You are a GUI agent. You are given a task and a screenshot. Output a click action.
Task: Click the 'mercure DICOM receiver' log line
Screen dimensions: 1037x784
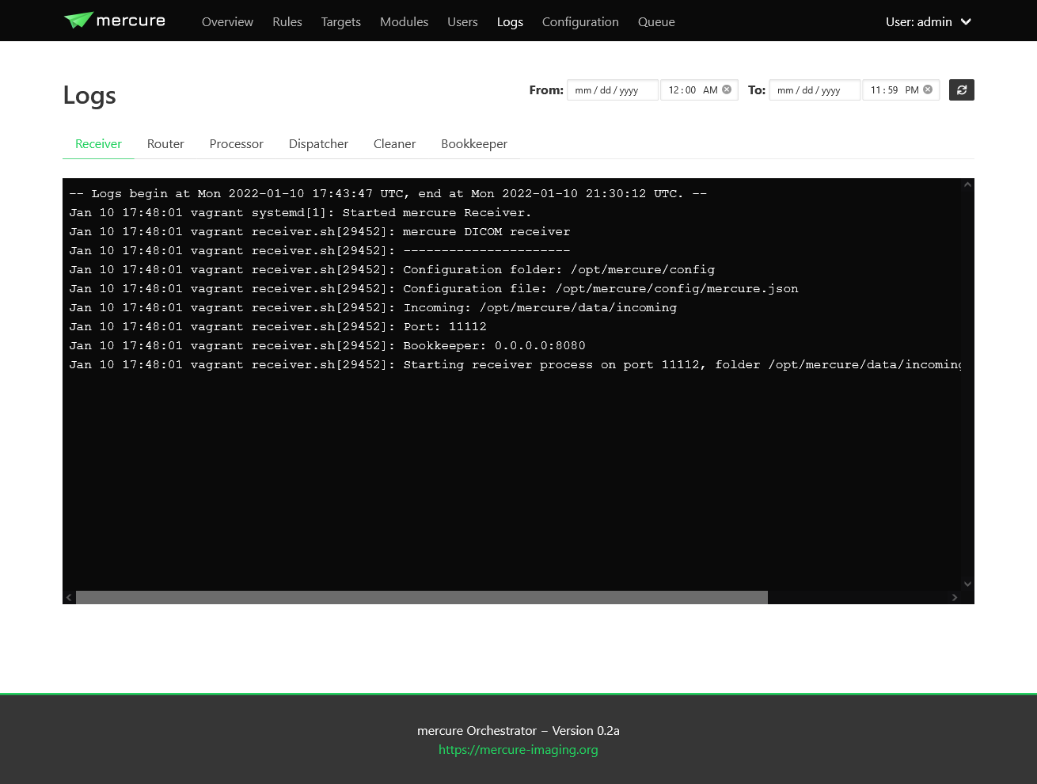pyautogui.click(x=319, y=231)
